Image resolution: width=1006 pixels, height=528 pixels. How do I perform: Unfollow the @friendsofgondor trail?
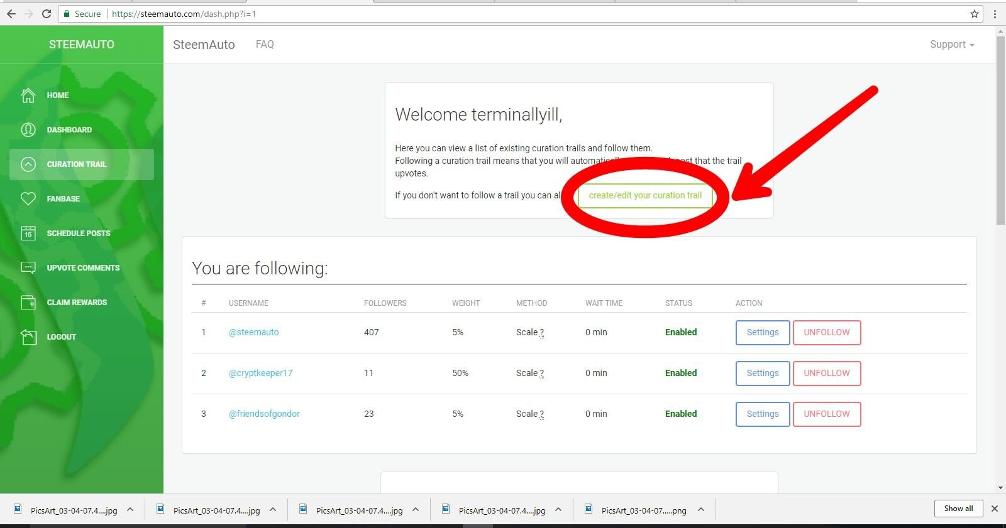click(x=827, y=414)
